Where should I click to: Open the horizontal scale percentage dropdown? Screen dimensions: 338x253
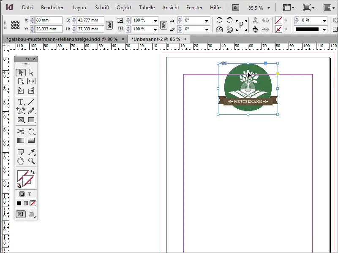155,21
